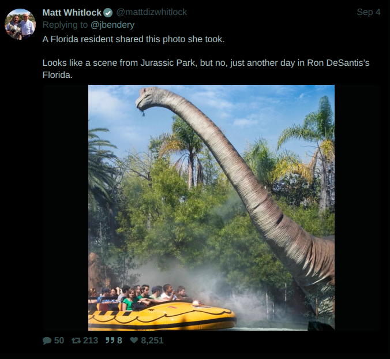View the 8,251 likes count

pyautogui.click(x=152, y=341)
